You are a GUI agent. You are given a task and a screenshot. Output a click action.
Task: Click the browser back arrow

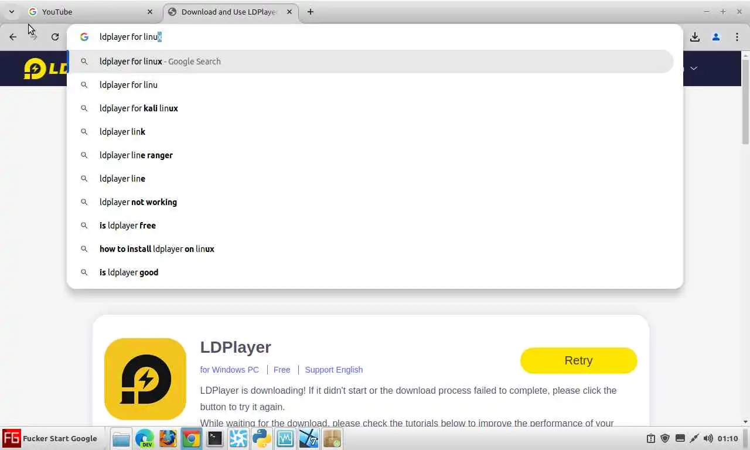click(13, 37)
